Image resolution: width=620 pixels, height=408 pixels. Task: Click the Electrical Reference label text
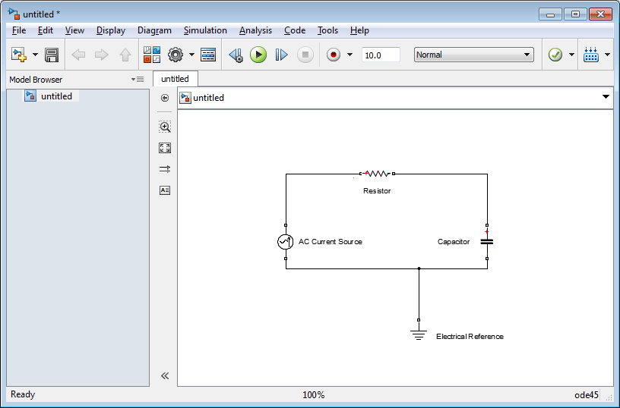[470, 336]
